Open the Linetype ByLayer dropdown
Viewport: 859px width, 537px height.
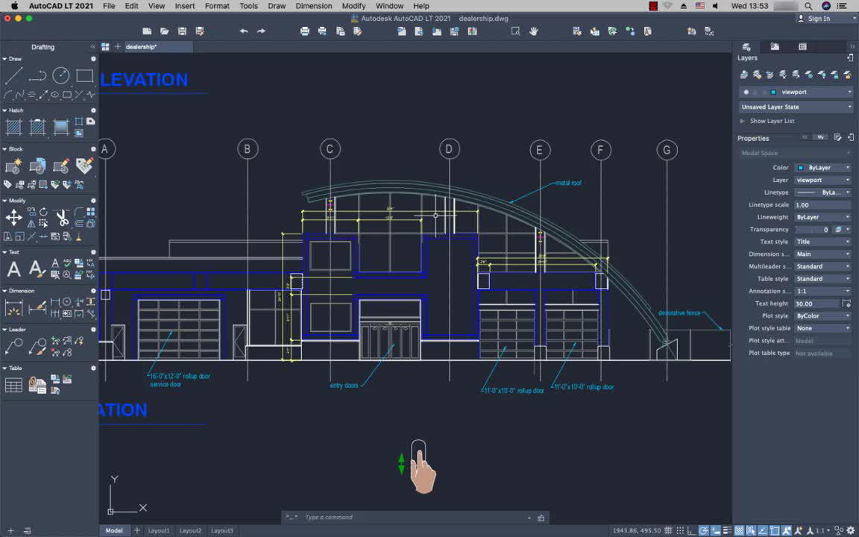(x=823, y=192)
